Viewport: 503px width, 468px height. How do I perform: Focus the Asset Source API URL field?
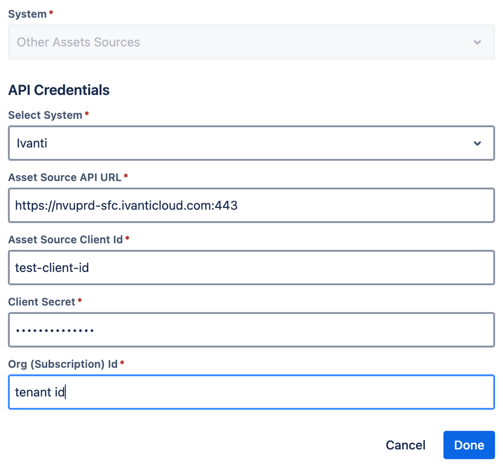[352, 206]
